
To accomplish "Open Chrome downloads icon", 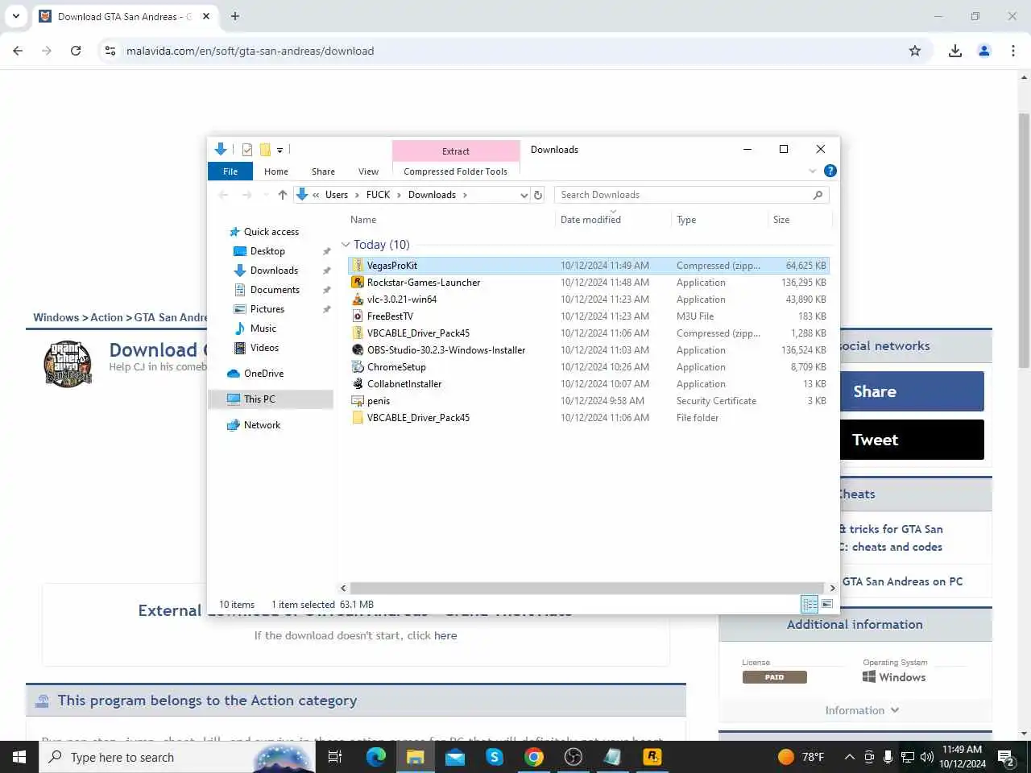I will [x=955, y=51].
